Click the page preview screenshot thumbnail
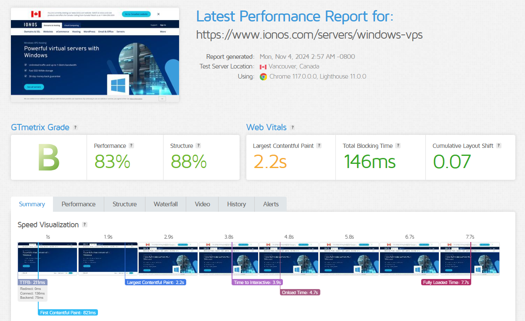The height and width of the screenshot is (321, 525). click(95, 54)
